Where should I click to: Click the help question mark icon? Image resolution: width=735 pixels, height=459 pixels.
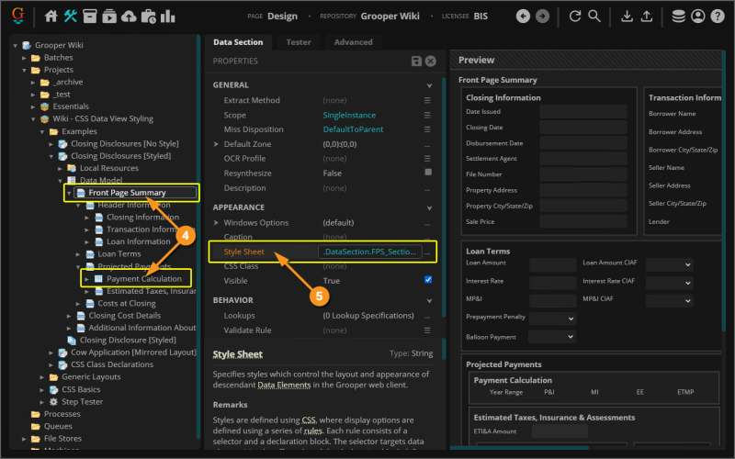coord(718,16)
